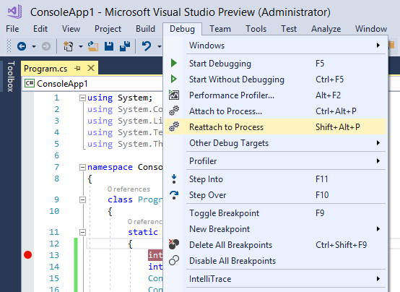Screen dimensions: 400x292
Task: Click the Navigate Backward toolbar arrow
Action: [x=22, y=46]
